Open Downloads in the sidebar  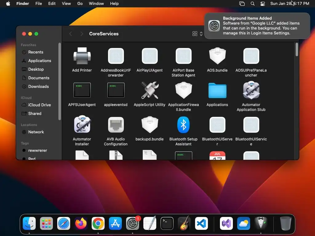(x=38, y=86)
